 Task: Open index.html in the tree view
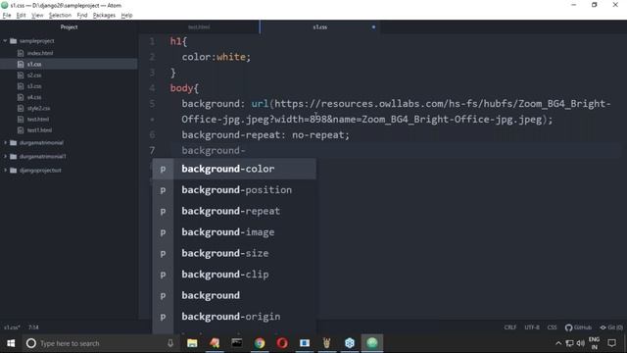point(40,53)
